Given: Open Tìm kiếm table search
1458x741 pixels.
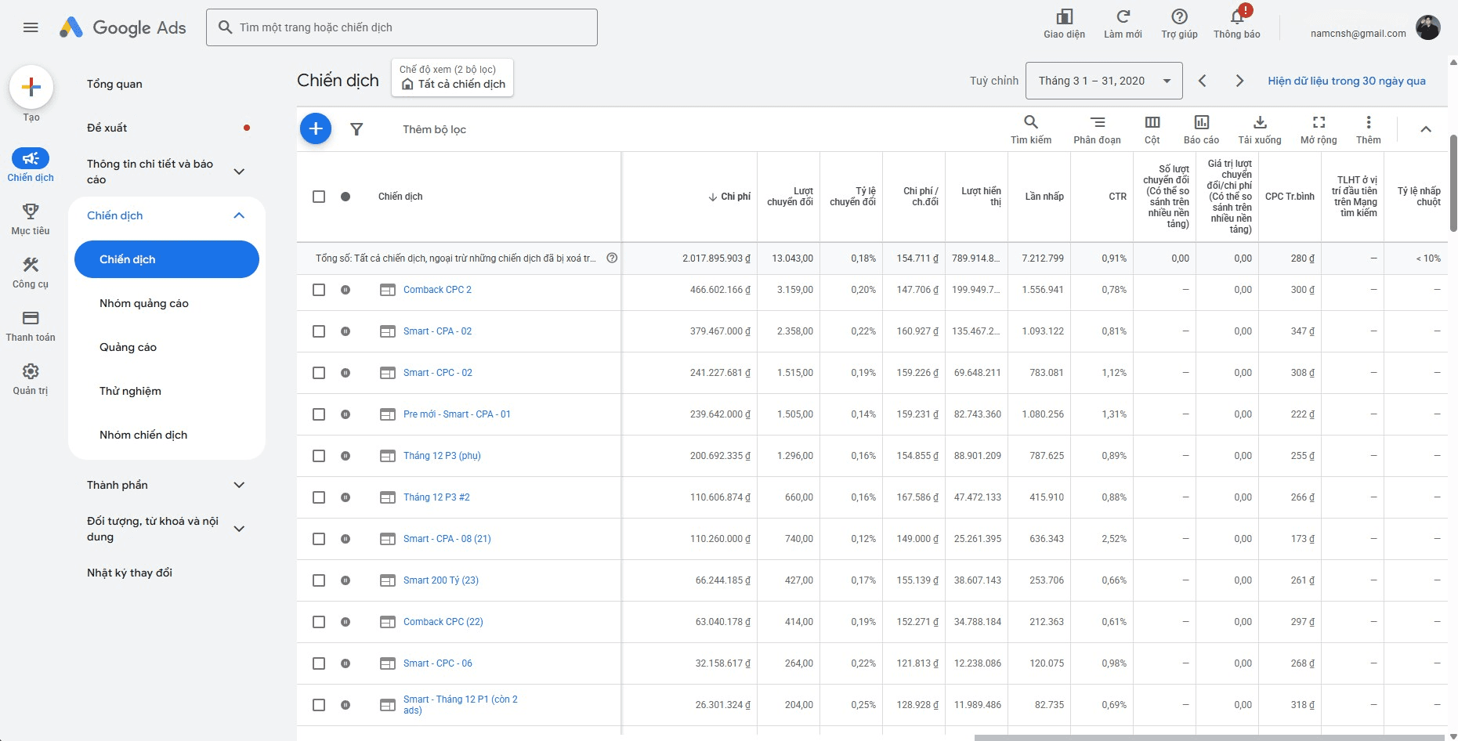Looking at the screenshot, I should tap(1031, 129).
